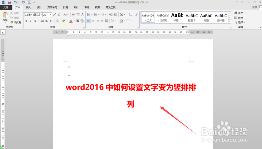Toggle strikethrough (abc) formatting
The height and width of the screenshot is (149, 262).
pyautogui.click(x=42, y=21)
